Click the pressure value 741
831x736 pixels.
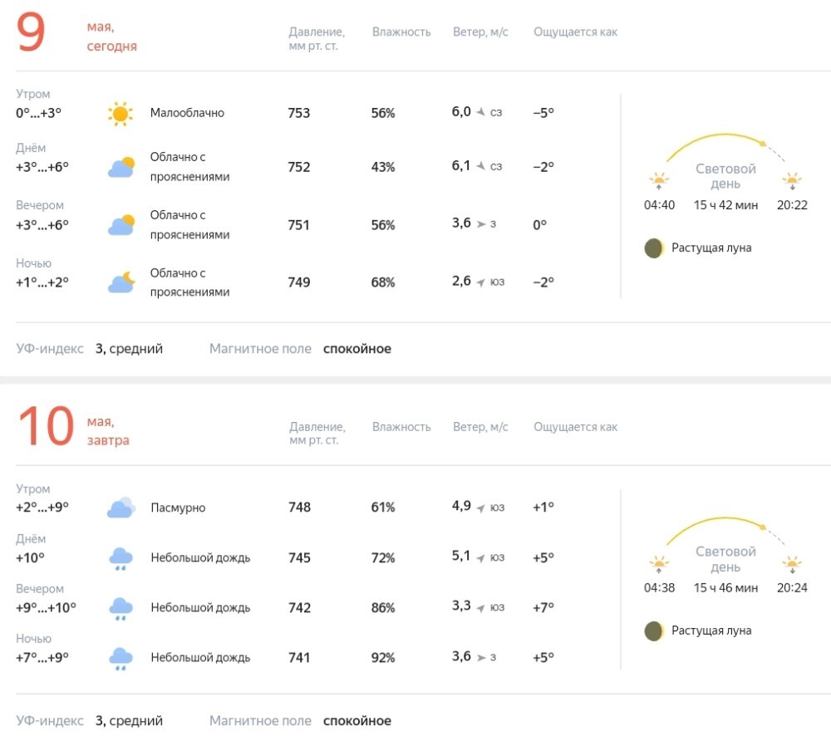click(x=299, y=658)
